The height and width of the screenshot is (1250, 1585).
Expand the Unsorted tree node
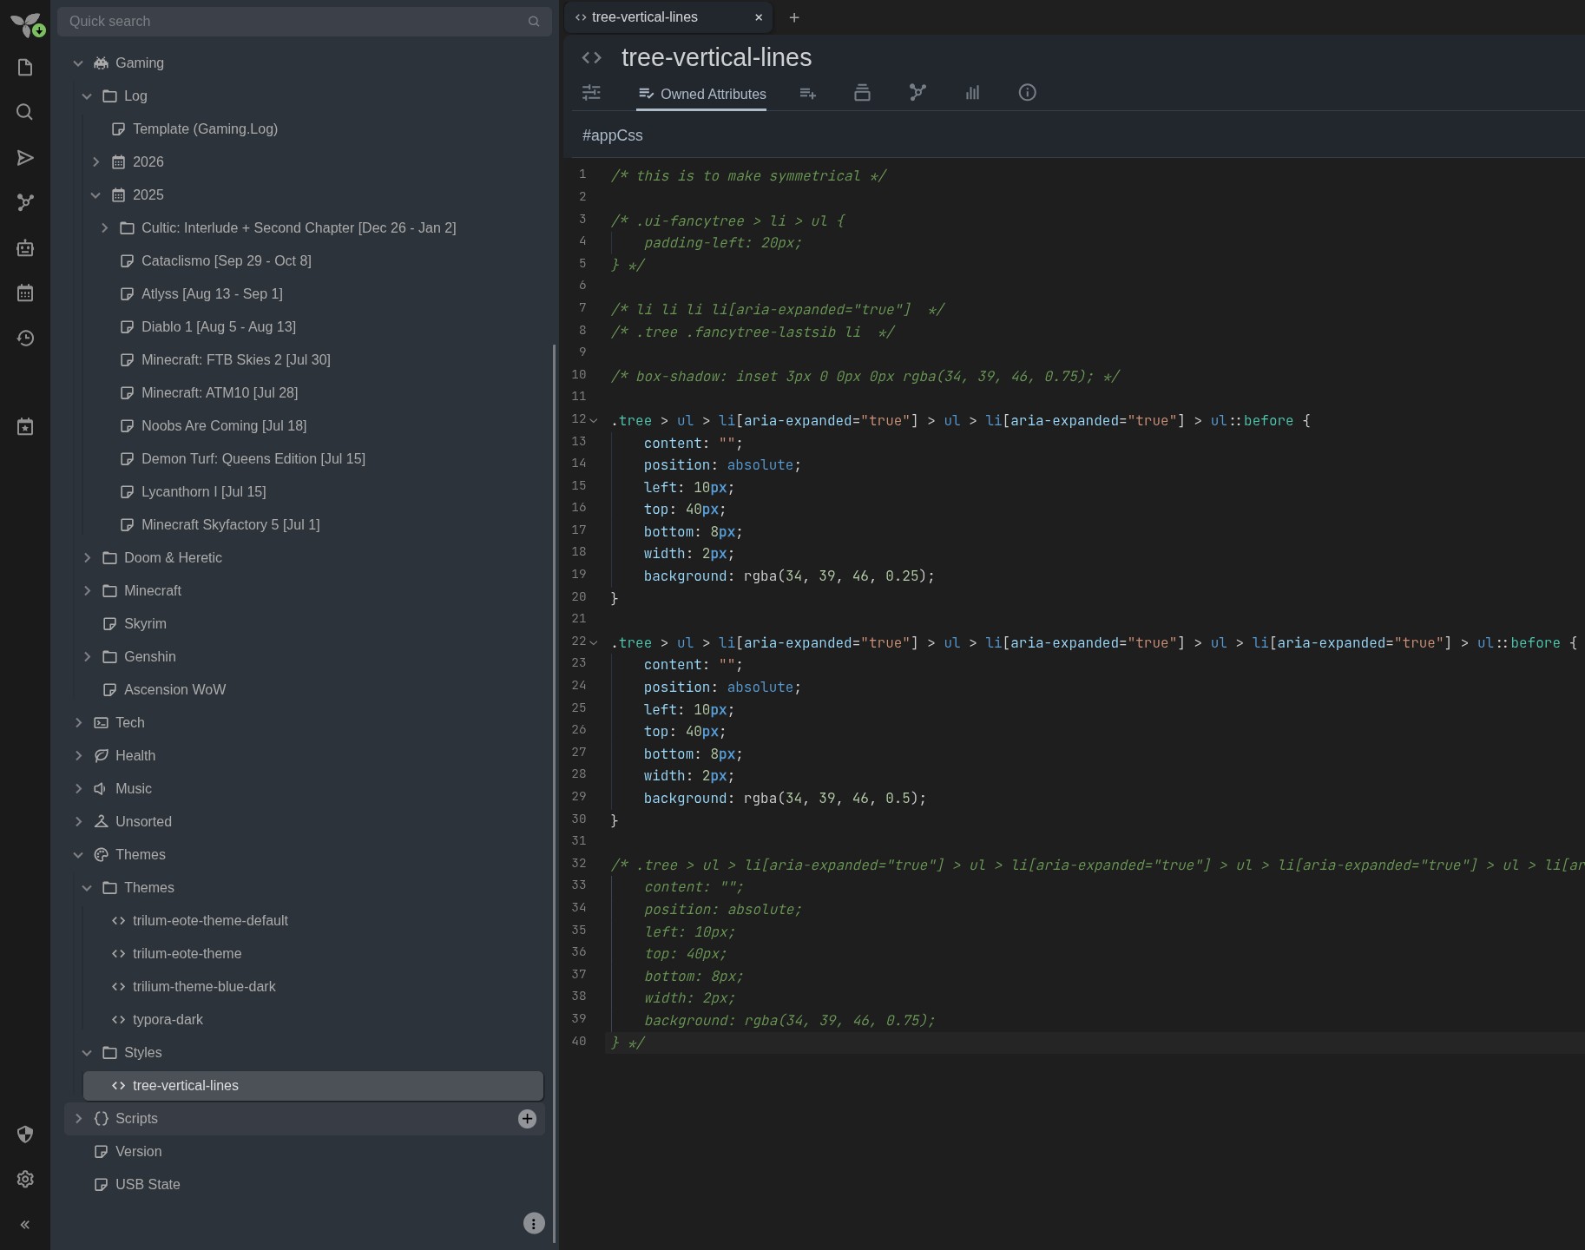click(78, 822)
